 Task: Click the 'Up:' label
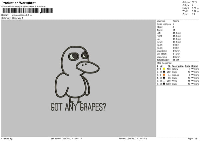(x=158, y=39)
